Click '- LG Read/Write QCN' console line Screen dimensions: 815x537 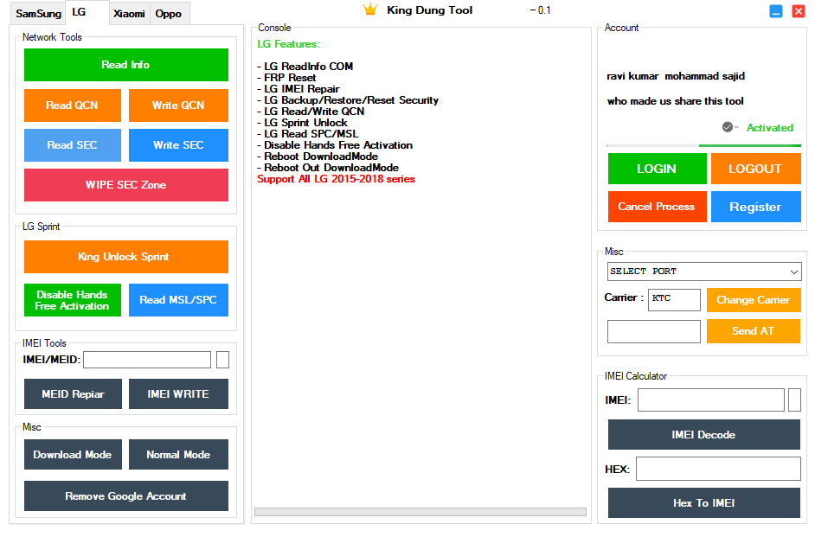tap(311, 112)
